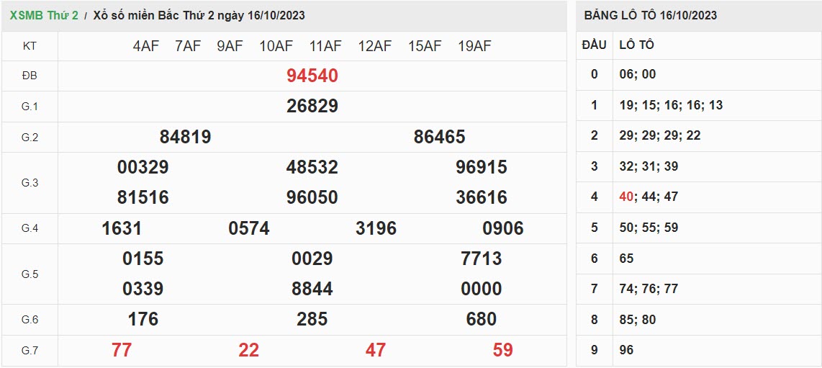Select fourth prize number 3196
Screen dimensions: 822x368
pyautogui.click(x=376, y=228)
